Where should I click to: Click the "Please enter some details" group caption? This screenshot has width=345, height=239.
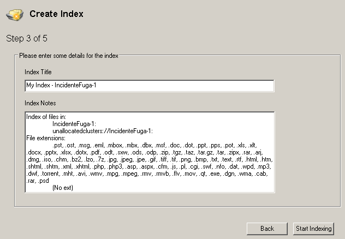(x=68, y=55)
